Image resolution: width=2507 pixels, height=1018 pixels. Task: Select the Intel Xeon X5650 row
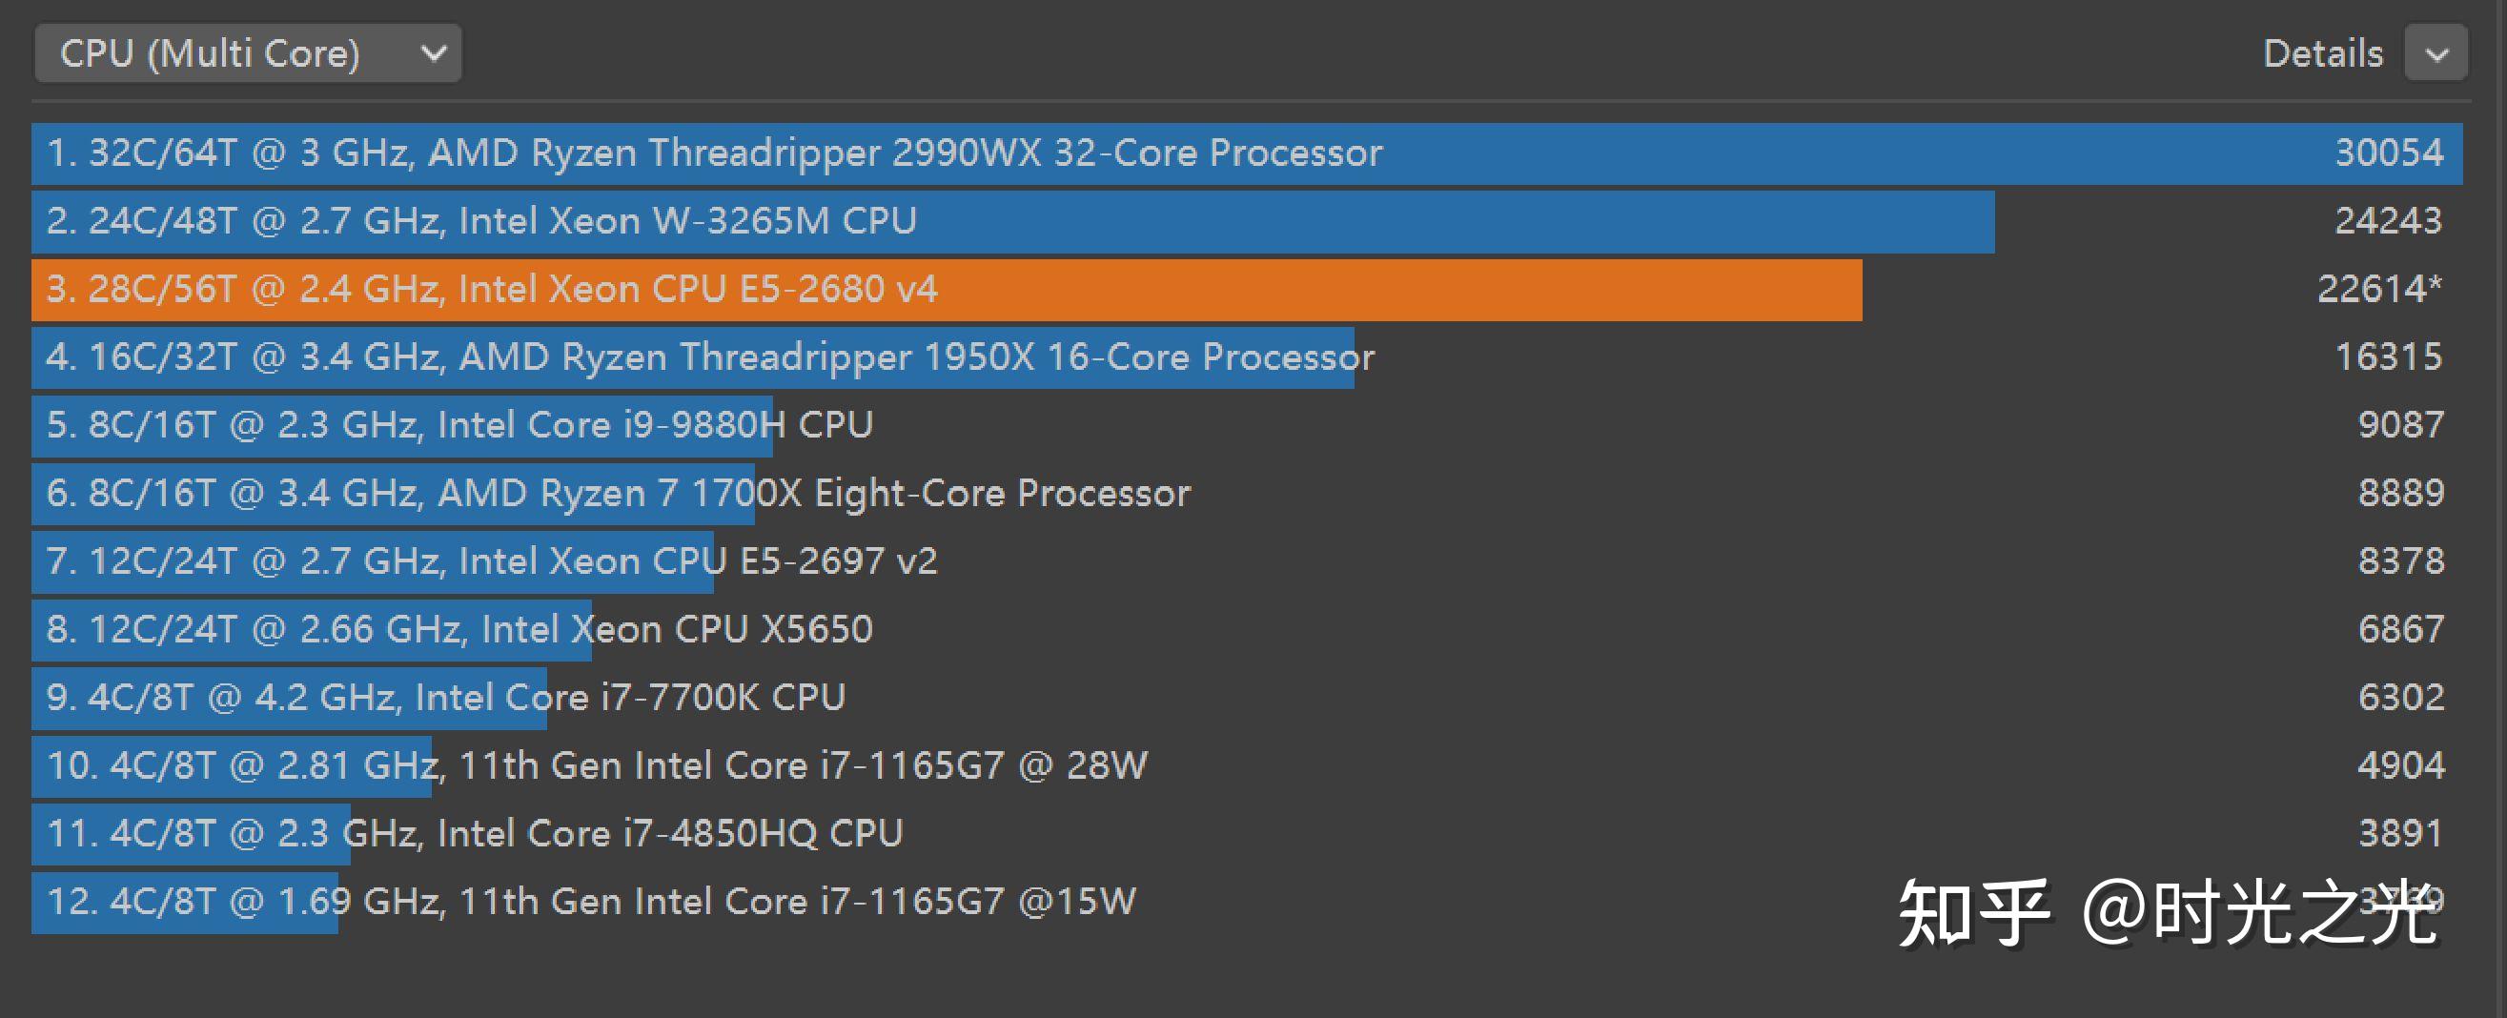coord(459,631)
